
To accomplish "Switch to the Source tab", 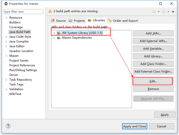I will (x=59, y=20).
